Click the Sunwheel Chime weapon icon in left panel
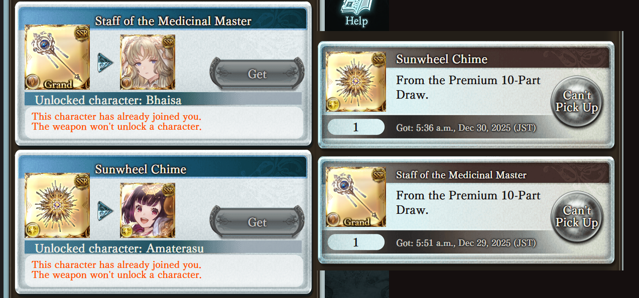 pos(57,205)
